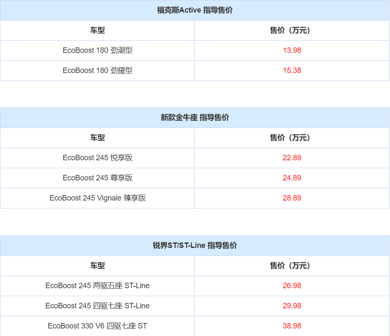Click the 26.98 price value
The width and height of the screenshot is (390, 336).
point(292,286)
